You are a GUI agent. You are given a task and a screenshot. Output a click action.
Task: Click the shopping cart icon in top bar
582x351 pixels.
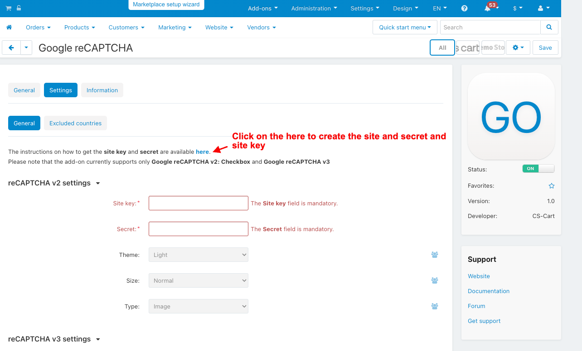tap(8, 8)
